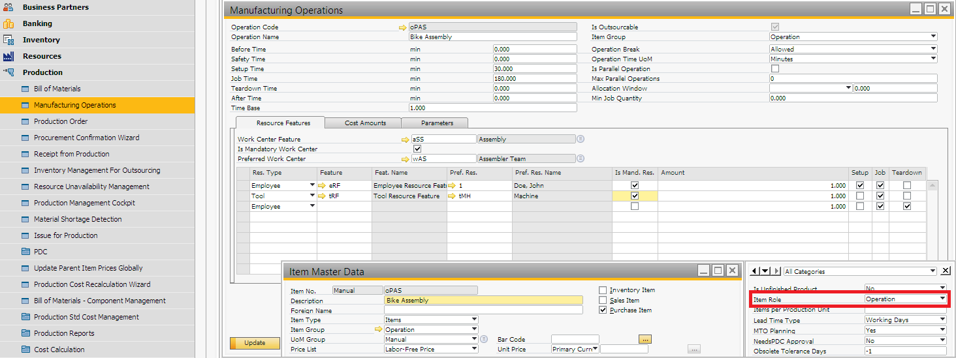Expand the Item Role dropdown
This screenshot has width=956, height=358.
(942, 299)
